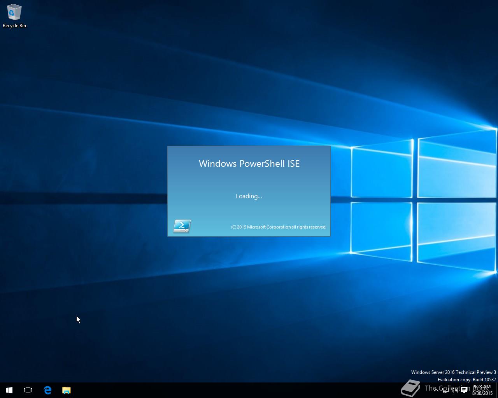This screenshot has width=498, height=398.
Task: Open File Explorer from taskbar
Action: 67,390
